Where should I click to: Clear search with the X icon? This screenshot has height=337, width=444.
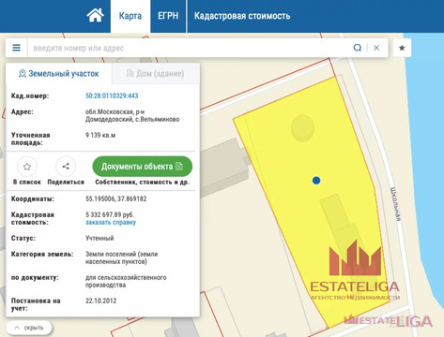(x=376, y=48)
